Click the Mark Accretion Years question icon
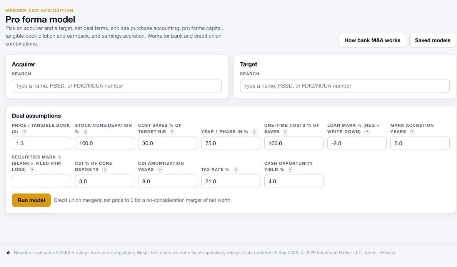457x267 pixels. pos(412,132)
